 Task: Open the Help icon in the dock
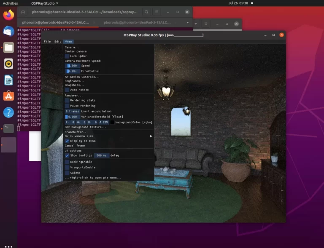point(8,112)
